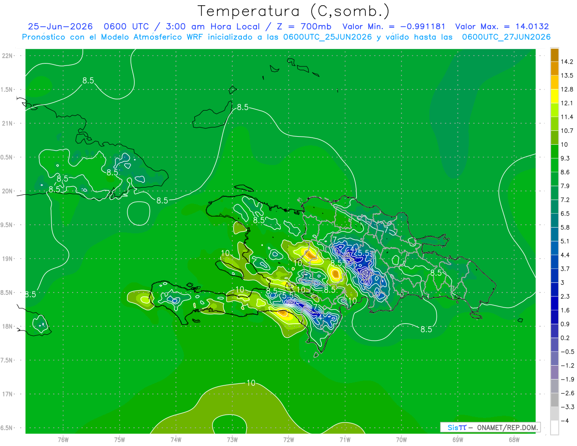Click the 'Valor Max. = 14.0132' readout
Screen dimensions: 577x446
(x=502, y=26)
